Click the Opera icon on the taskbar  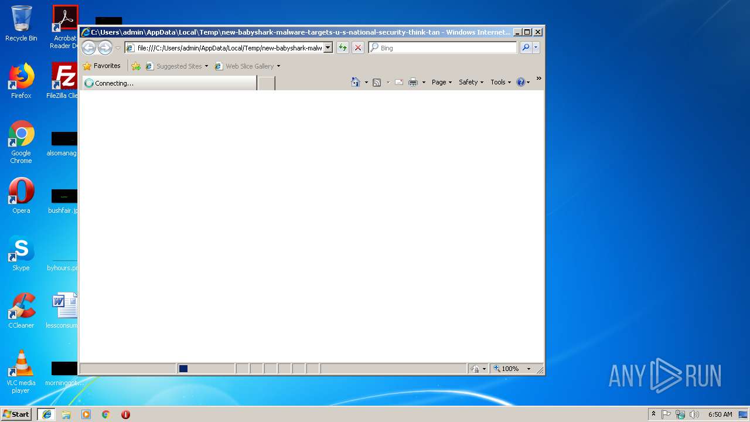125,414
